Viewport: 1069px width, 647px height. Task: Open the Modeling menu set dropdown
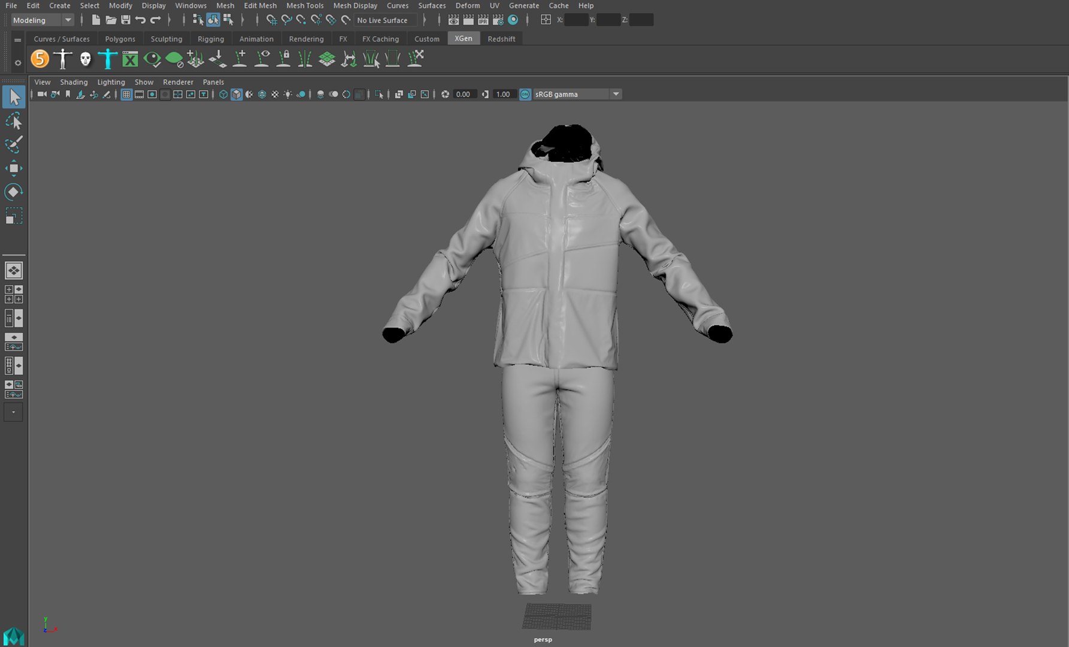click(42, 20)
